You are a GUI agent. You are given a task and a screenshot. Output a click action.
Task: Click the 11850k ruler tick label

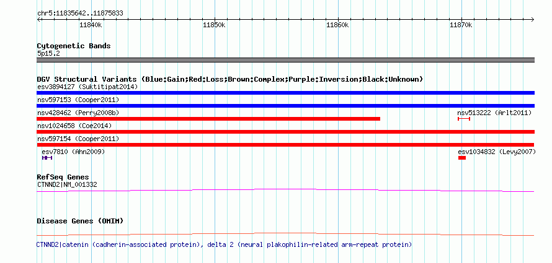coord(215,25)
